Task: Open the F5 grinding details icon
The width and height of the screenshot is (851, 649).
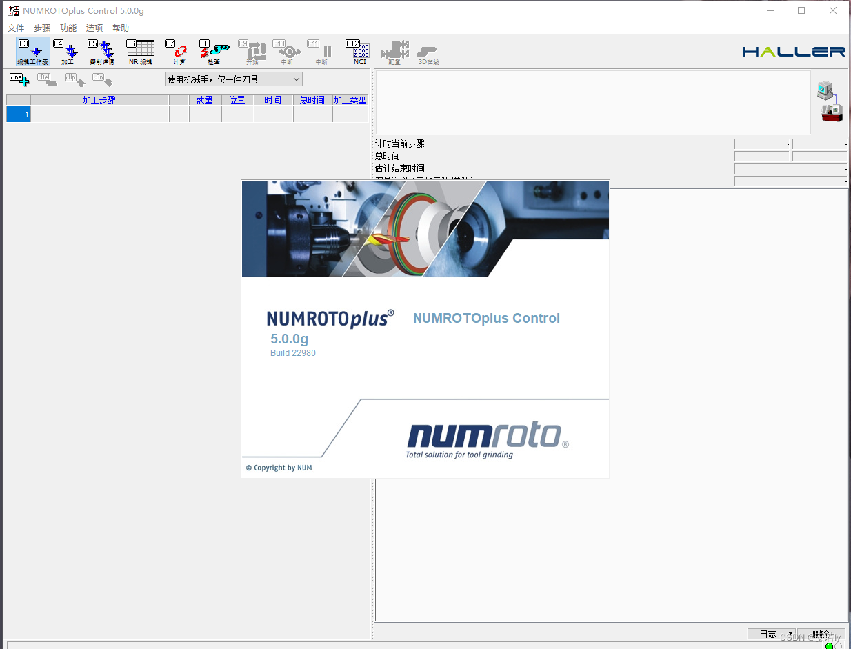Action: 102,52
